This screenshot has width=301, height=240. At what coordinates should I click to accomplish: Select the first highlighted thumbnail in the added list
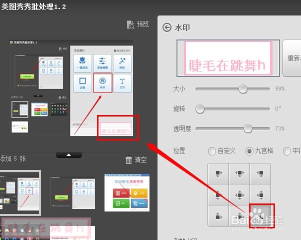pyautogui.click(x=20, y=193)
